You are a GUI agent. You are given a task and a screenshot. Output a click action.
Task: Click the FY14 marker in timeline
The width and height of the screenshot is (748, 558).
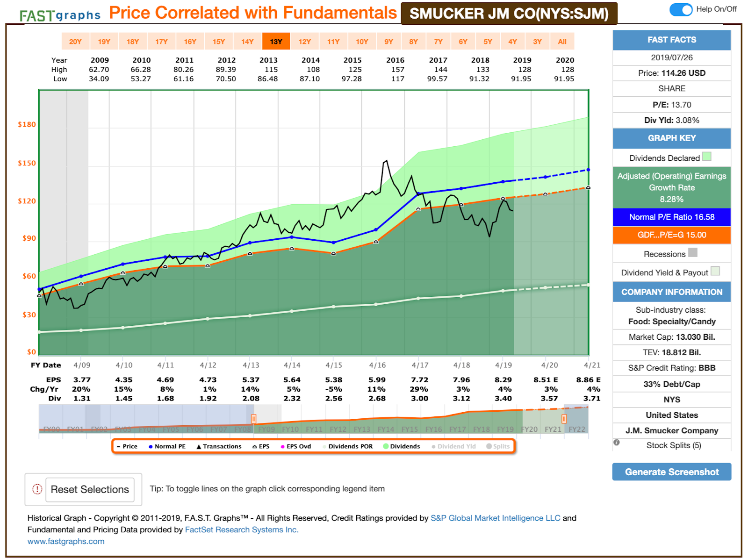point(386,429)
